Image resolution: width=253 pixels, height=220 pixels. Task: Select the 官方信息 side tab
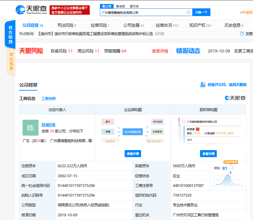(10, 34)
